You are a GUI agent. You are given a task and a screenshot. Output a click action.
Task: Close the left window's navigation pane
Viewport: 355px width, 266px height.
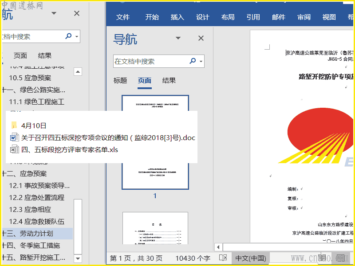coord(77,13)
